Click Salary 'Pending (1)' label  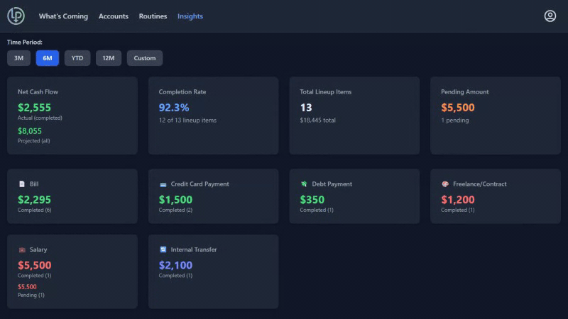(x=31, y=295)
